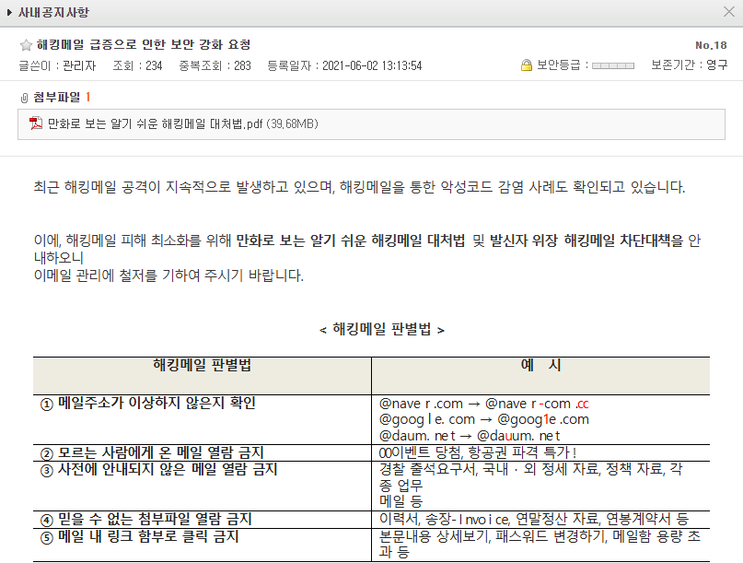Collapse the 사내공지사항 triangle in title bar
Viewport: 743px width, 563px height.
pos(9,12)
